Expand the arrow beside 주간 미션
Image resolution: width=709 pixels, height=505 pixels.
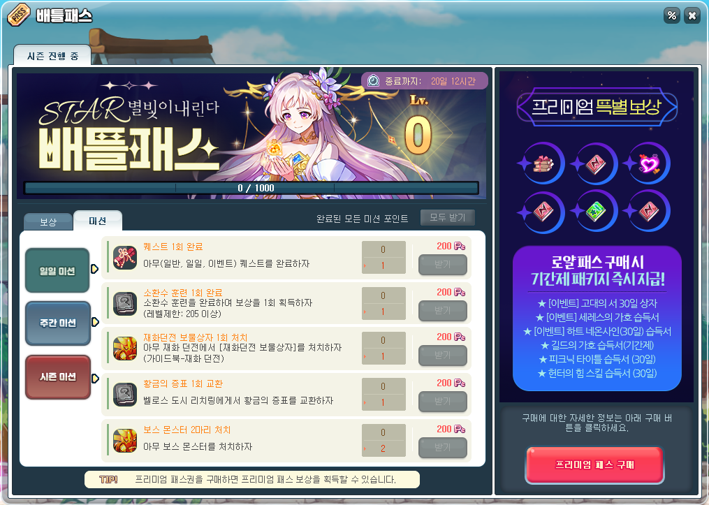tap(95, 322)
